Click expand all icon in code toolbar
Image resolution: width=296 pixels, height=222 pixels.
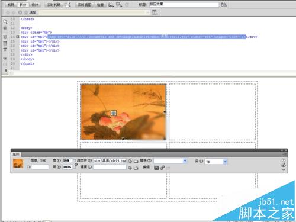[5, 49]
